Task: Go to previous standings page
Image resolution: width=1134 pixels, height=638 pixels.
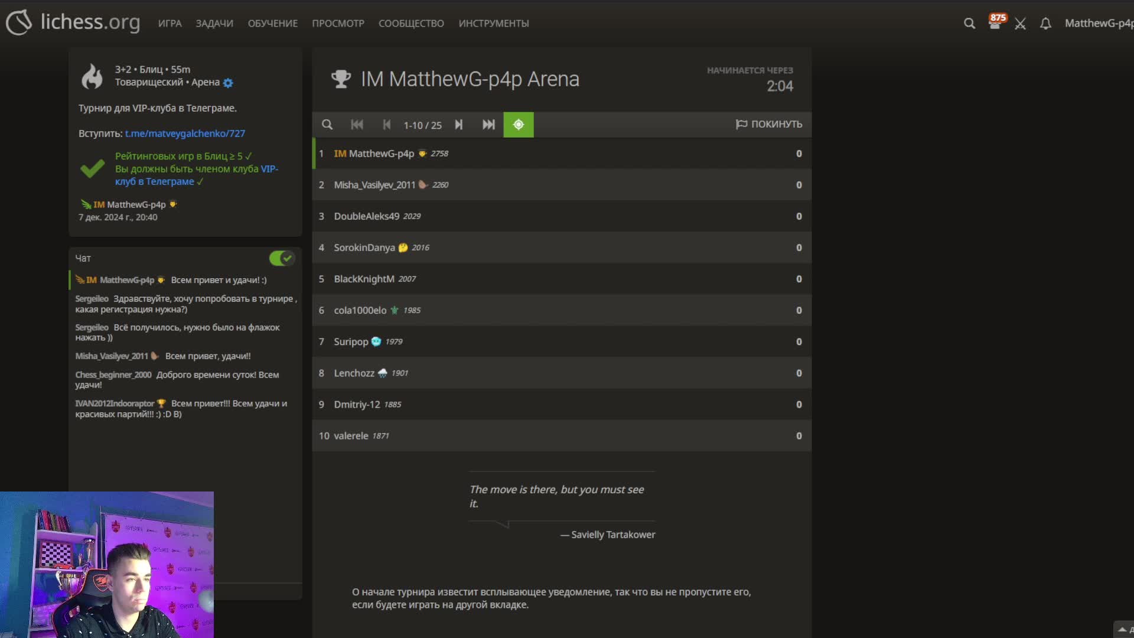Action: point(386,125)
